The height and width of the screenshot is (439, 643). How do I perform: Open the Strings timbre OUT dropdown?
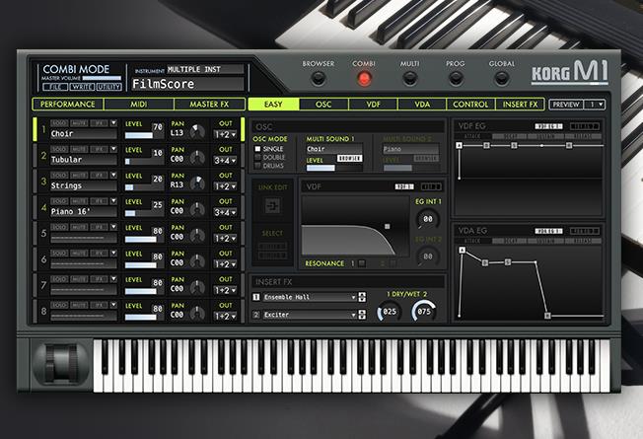coord(225,186)
